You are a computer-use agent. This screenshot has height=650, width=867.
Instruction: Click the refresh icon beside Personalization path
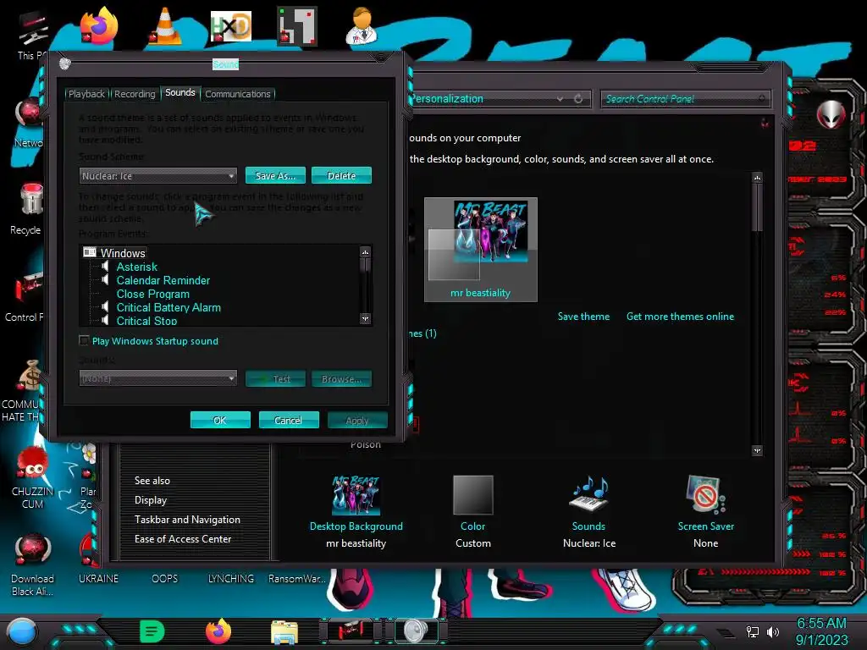578,99
